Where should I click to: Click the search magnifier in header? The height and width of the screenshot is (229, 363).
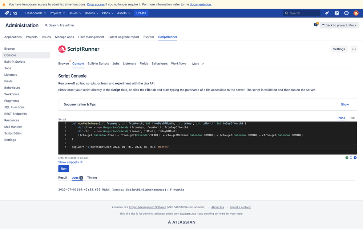pos(287,13)
